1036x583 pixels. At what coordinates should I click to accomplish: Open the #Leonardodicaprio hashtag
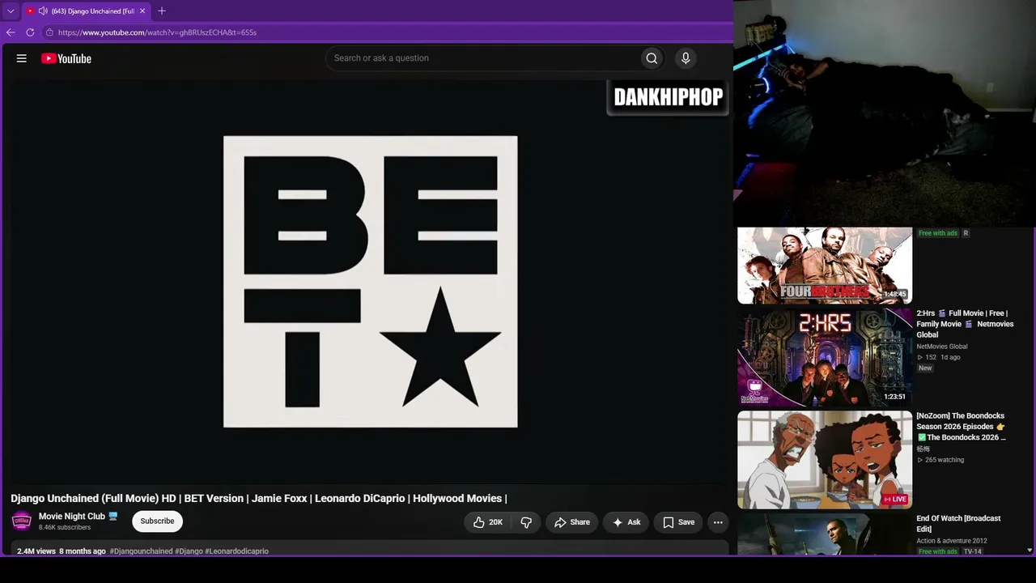[236, 551]
